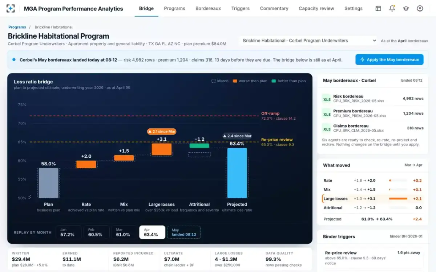This screenshot has height=272, width=436.
Task: Open the layout panel icon in header
Action: [378, 8]
